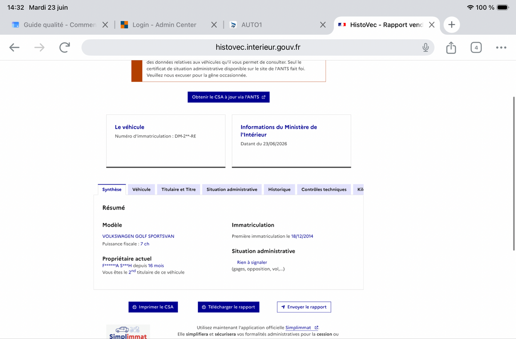Screen dimensions: 516x339
Task: Open the Contrôles techniques tab
Action: (324, 189)
